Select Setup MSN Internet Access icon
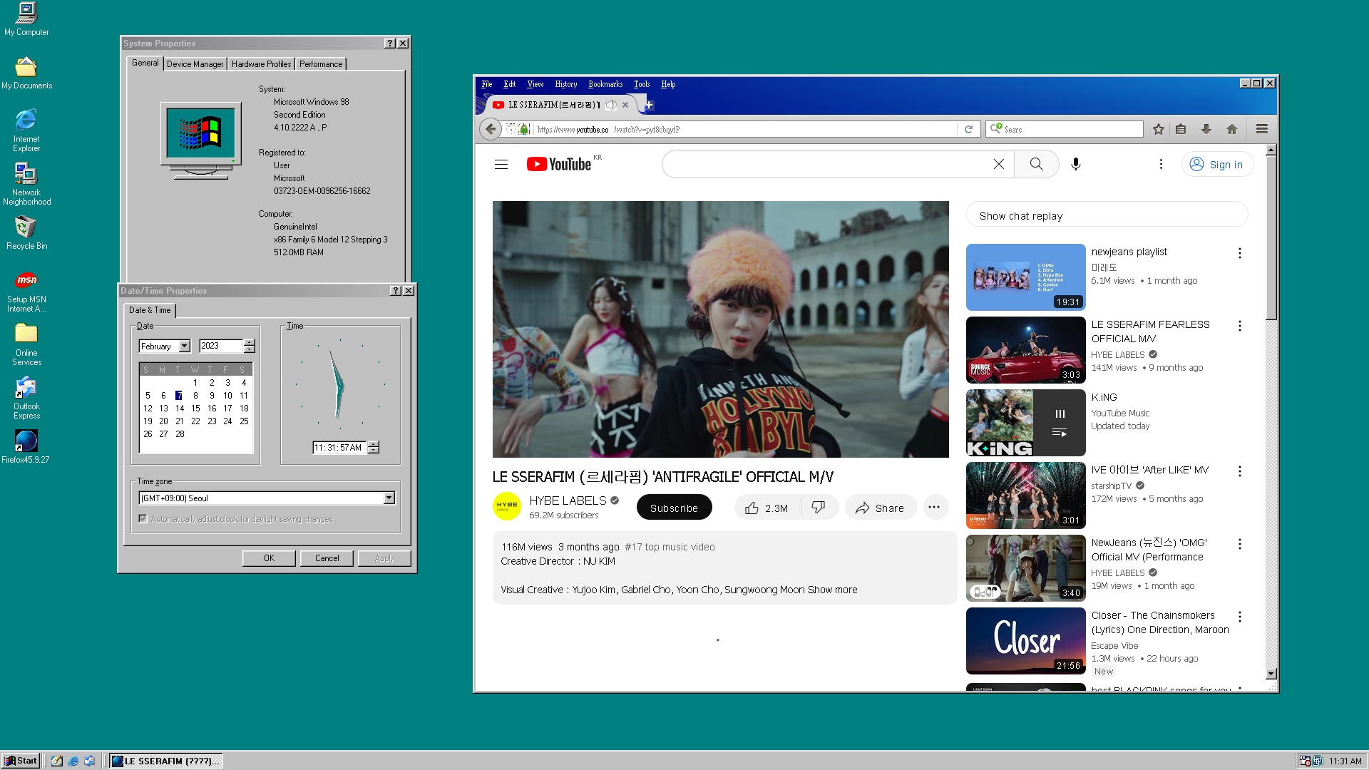The image size is (1369, 770). pos(26,292)
